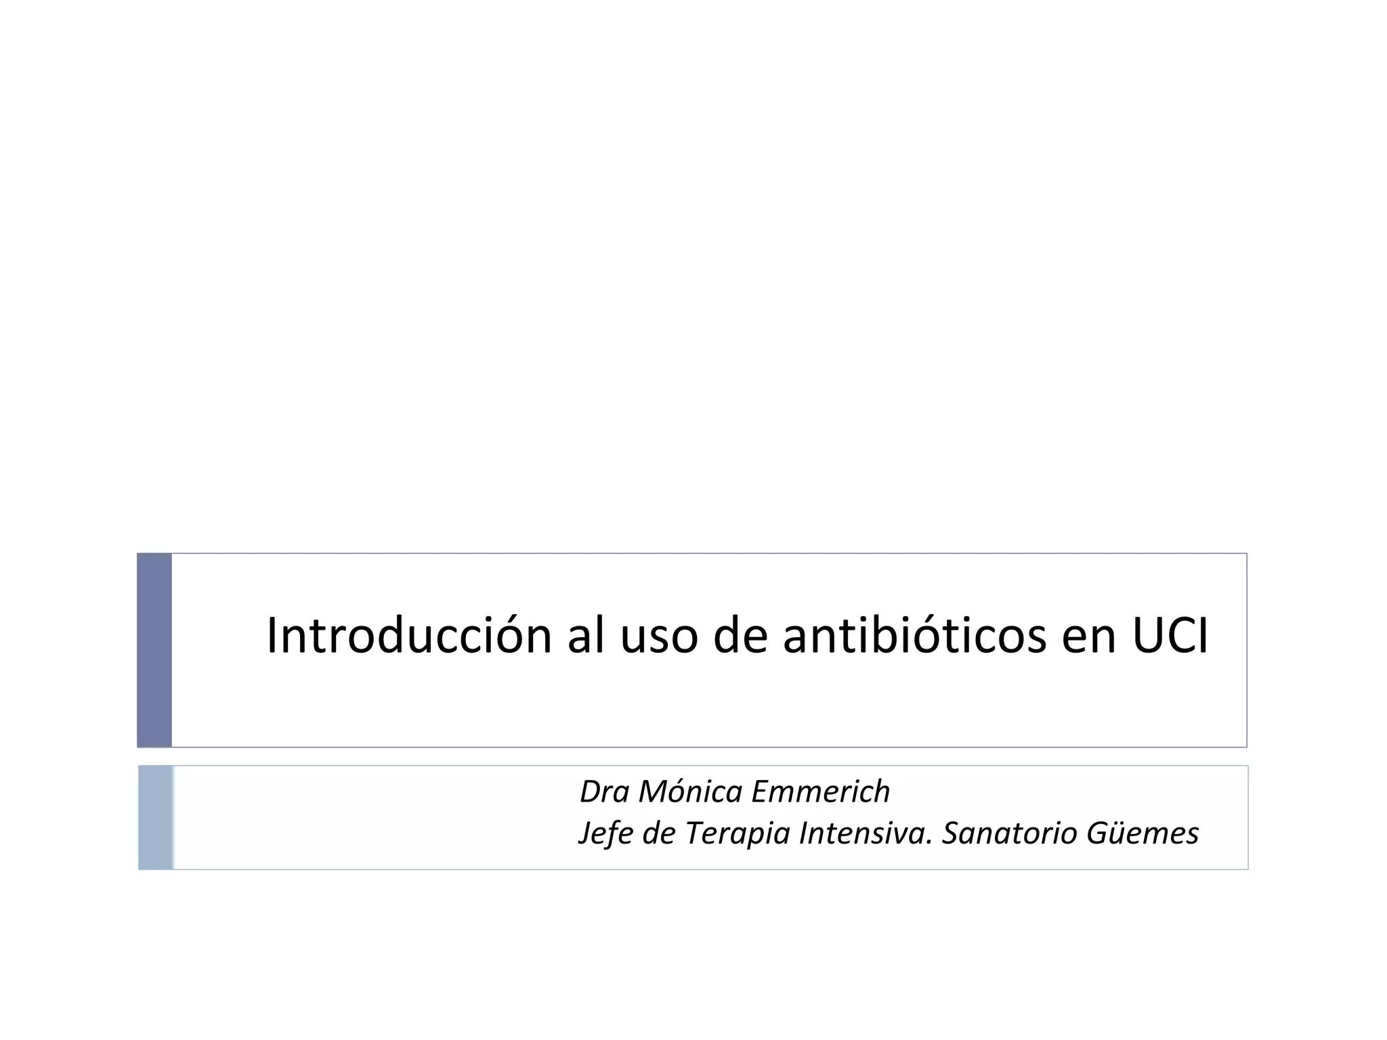Click the word 'antibióticos' in the title
Image resolution: width=1387 pixels, height=1040 pixels.
914,636
